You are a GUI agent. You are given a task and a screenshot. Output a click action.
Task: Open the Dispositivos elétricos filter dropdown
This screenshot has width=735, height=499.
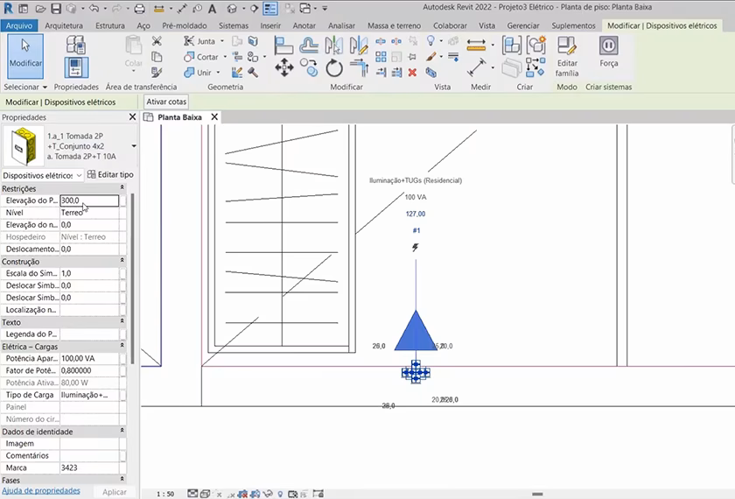(x=79, y=175)
